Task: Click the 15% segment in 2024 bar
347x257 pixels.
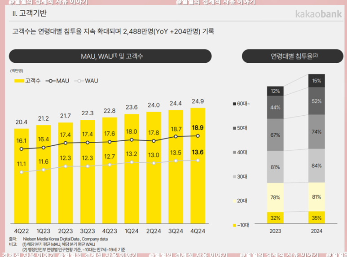Action: [x=316, y=80]
